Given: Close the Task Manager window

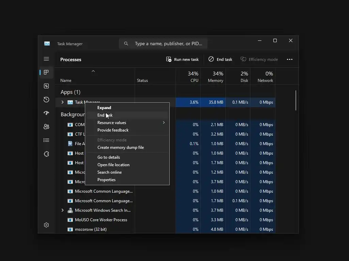Looking at the screenshot, I should click(x=291, y=40).
